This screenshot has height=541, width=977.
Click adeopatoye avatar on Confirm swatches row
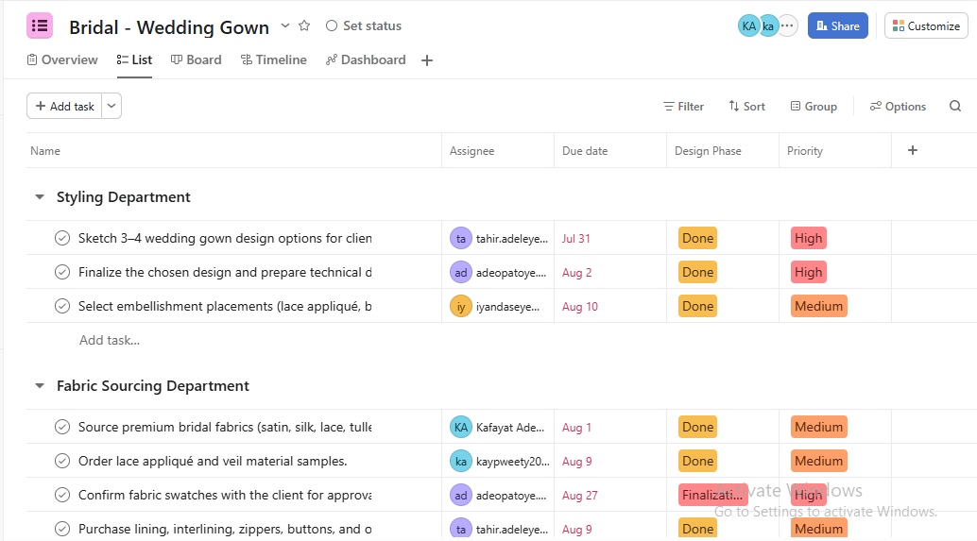point(461,495)
